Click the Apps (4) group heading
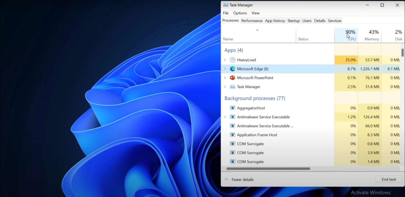405x197 pixels. point(234,50)
